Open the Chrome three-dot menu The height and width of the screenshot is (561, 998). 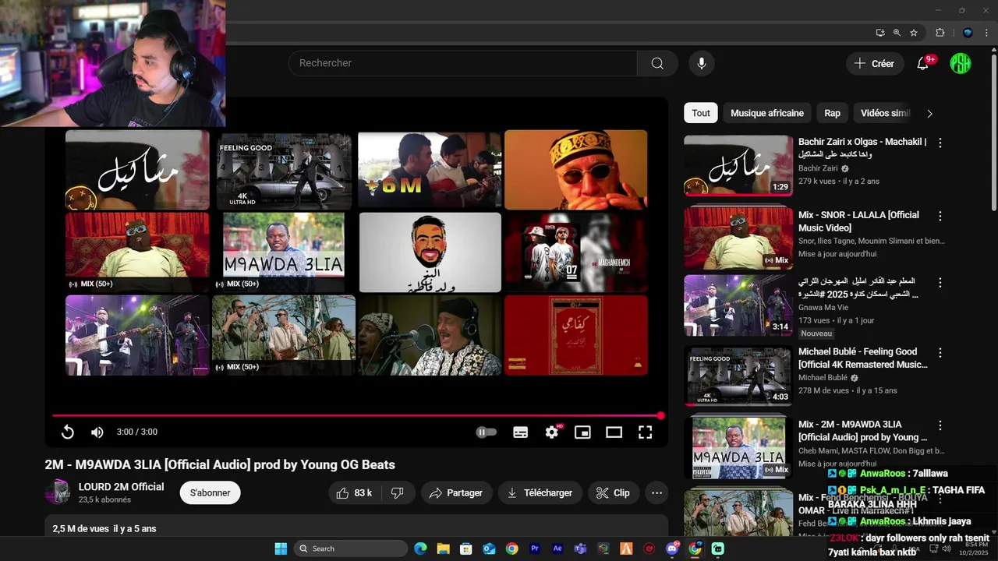987,33
